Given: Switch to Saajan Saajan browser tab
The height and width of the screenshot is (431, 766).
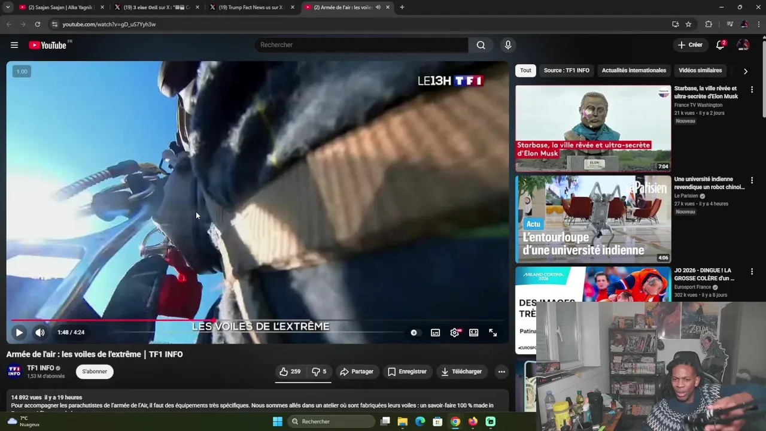Looking at the screenshot, I should tap(60, 7).
